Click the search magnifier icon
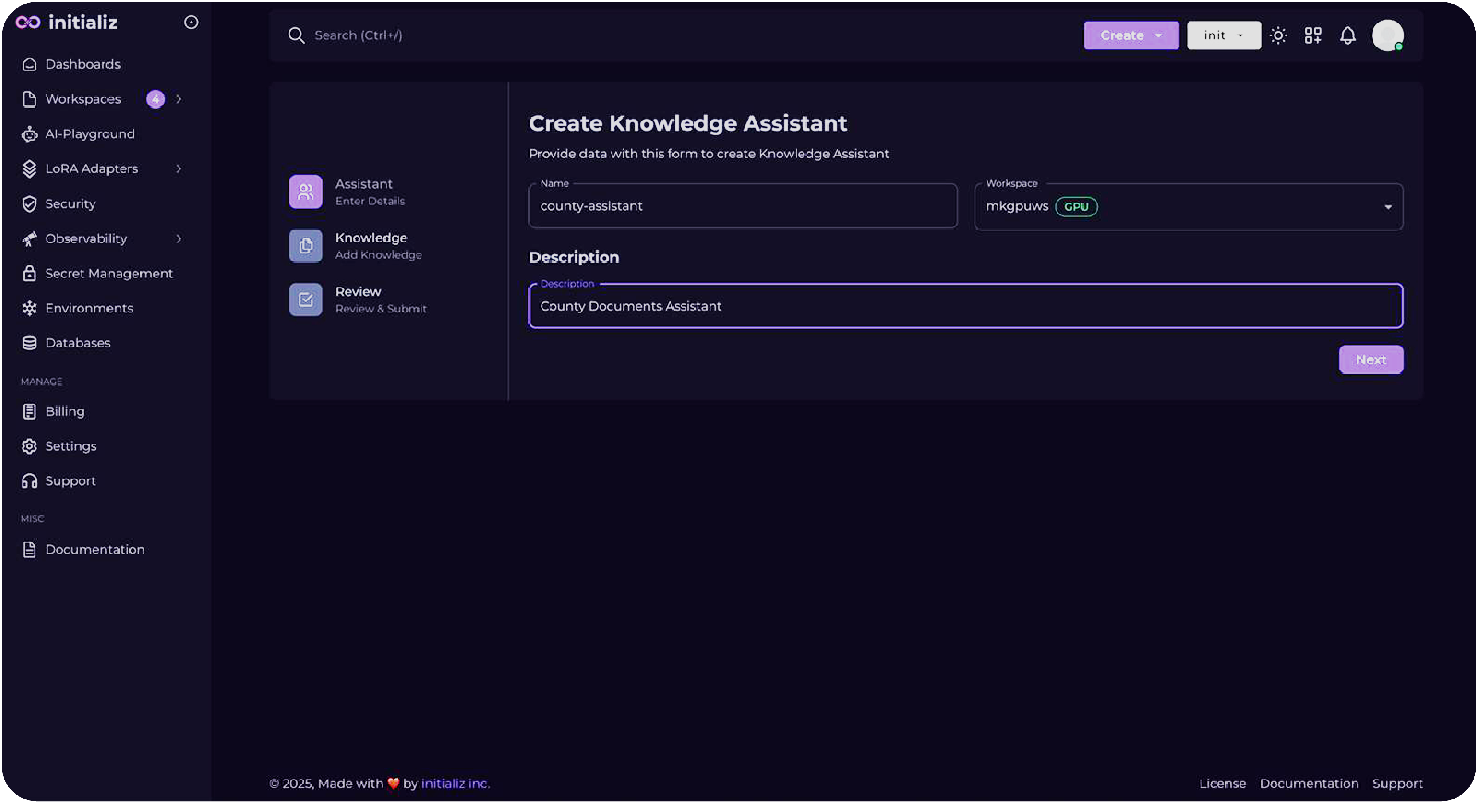The height and width of the screenshot is (803, 1478). click(296, 35)
